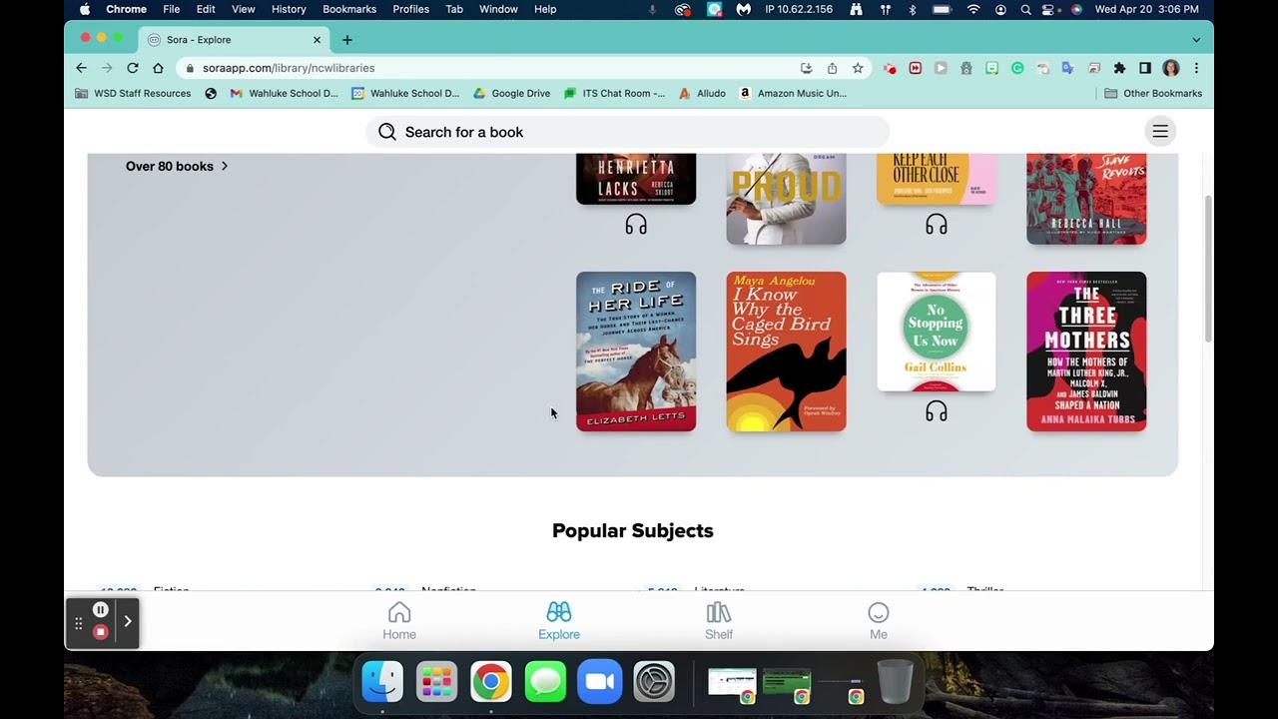
Task: Click the search magnifier icon
Action: click(x=387, y=132)
